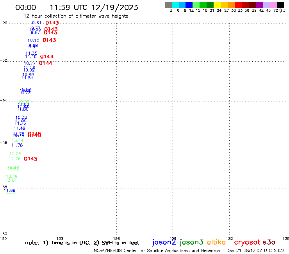Click the -52 latitude axis label
The height and width of the screenshot is (254, 289).
4,61
